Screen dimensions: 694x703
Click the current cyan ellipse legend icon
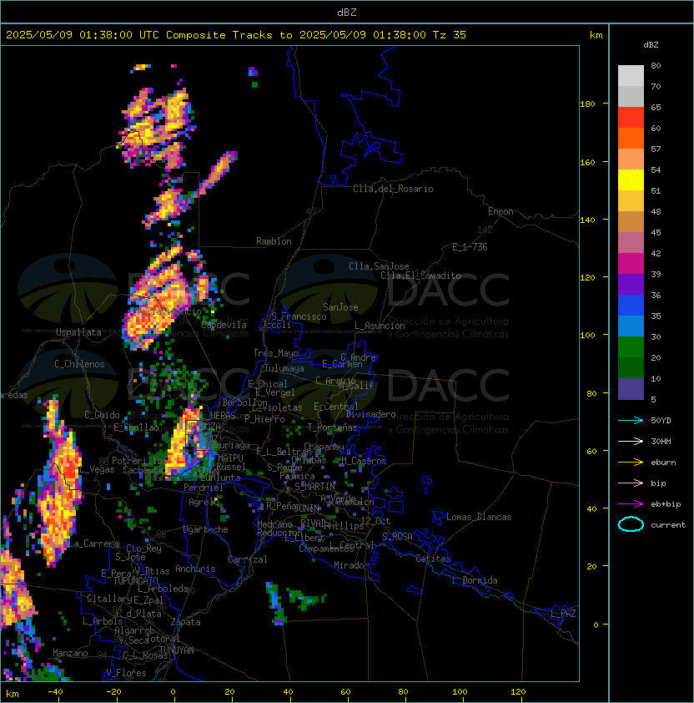[x=631, y=524]
